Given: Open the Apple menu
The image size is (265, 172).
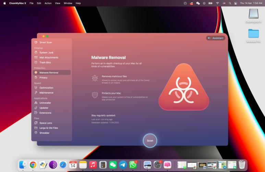Looking at the screenshot, I should (4, 3).
